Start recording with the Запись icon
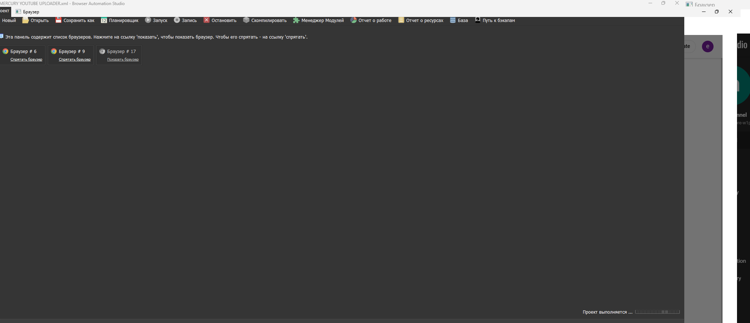Image resolution: width=750 pixels, height=323 pixels. (177, 20)
